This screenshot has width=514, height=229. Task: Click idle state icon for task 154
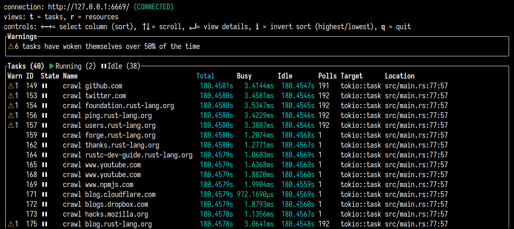44,106
